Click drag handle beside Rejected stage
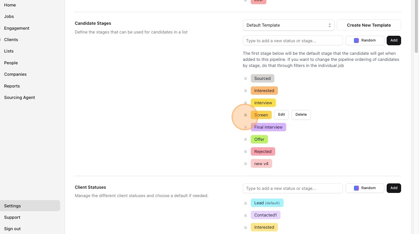This screenshot has width=419, height=234. coord(245,151)
